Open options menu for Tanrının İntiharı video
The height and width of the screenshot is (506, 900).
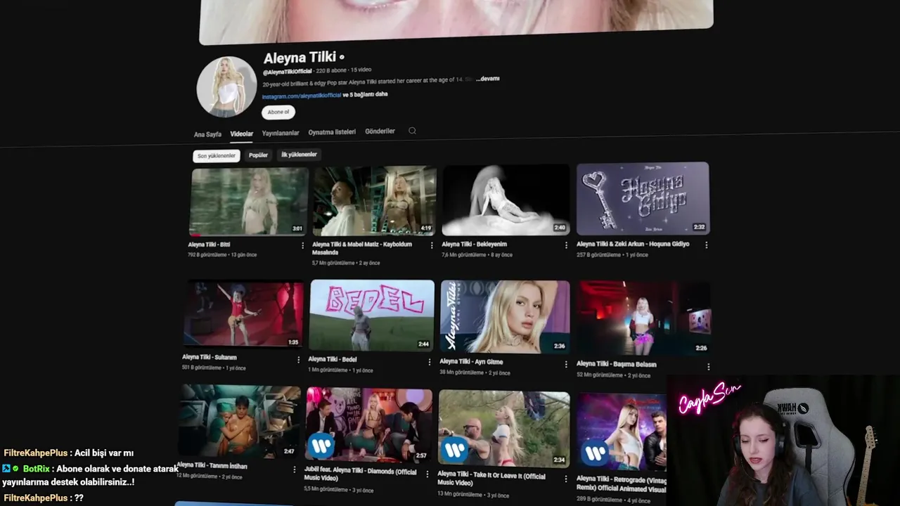293,468
